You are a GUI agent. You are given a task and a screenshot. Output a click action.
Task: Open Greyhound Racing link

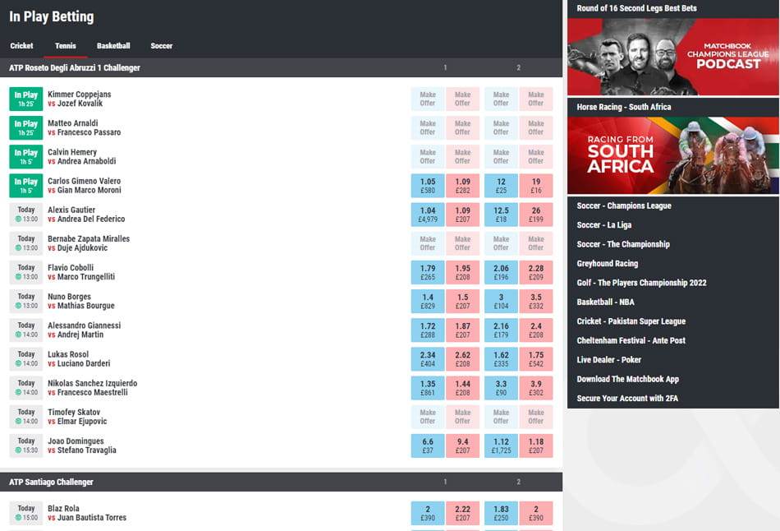coord(608,264)
